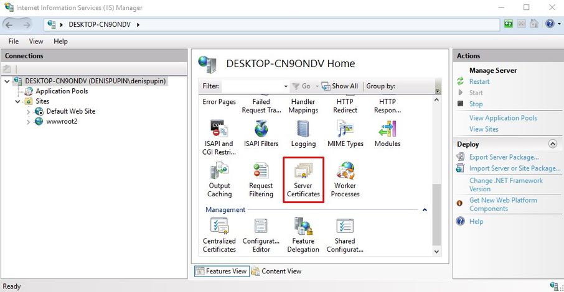Image resolution: width=564 pixels, height=292 pixels.
Task: Click the back navigation arrow
Action: pyautogui.click(x=10, y=25)
